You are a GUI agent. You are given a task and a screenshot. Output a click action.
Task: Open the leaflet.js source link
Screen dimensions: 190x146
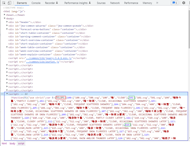point(42,62)
